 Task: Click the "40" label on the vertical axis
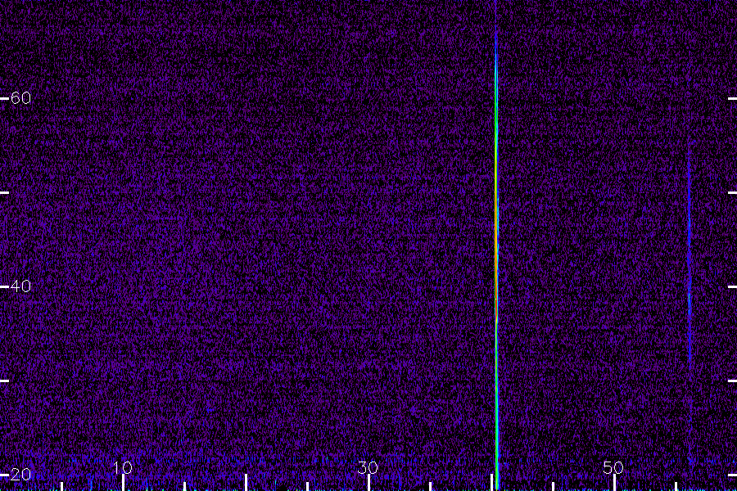(x=20, y=286)
